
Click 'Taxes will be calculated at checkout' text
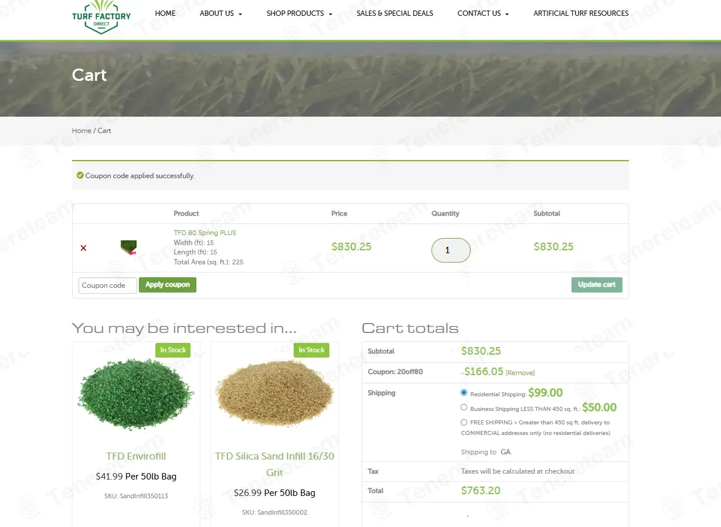tap(518, 471)
